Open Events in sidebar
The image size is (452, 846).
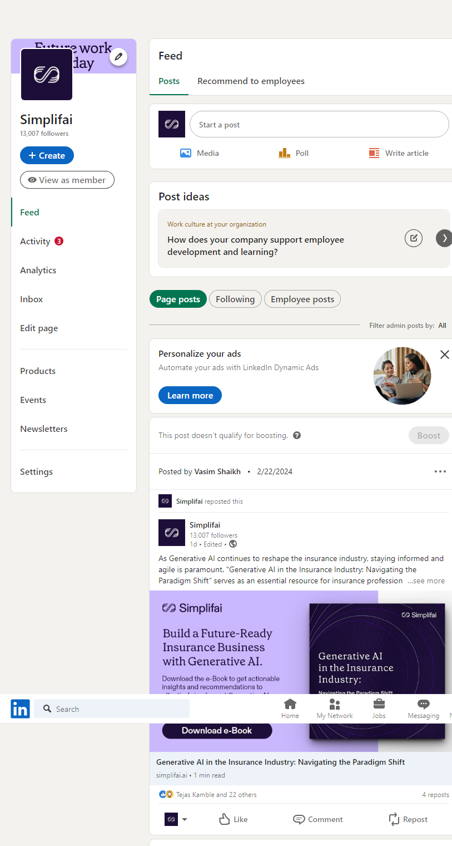(x=33, y=400)
